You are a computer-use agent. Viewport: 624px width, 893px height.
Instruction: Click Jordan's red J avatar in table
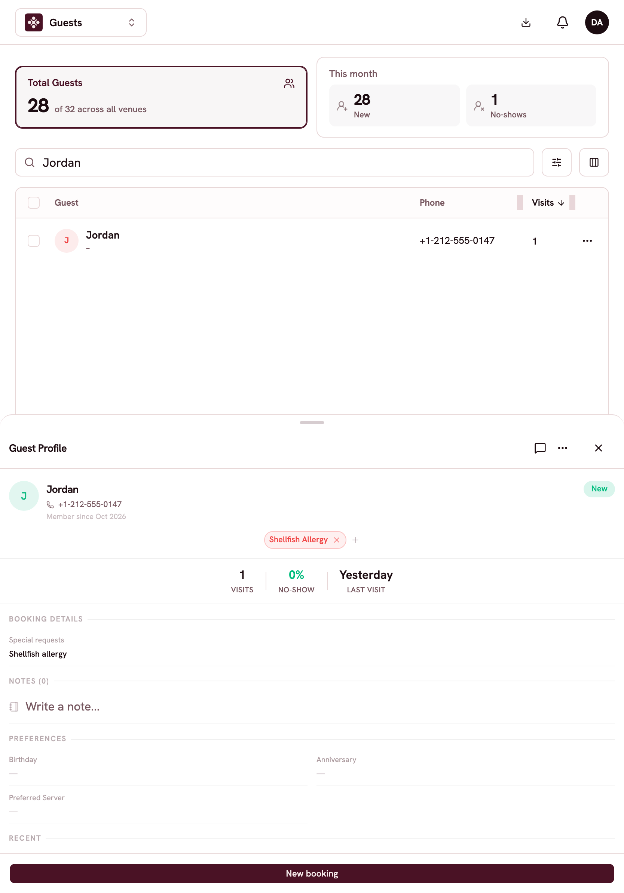pyautogui.click(x=67, y=241)
